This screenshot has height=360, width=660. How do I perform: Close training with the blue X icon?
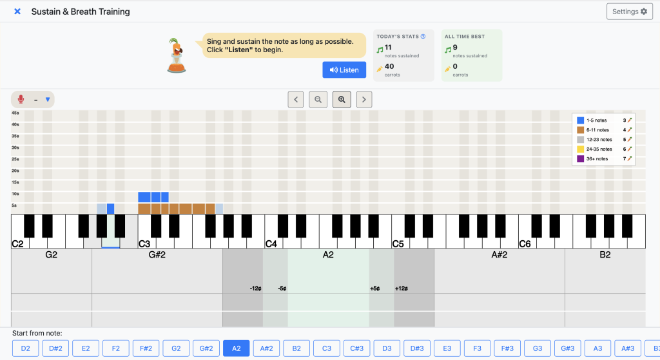point(17,12)
